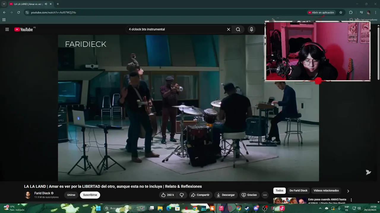Open the Farid Dieck channel name link
380x213 pixels.
[x=42, y=193]
